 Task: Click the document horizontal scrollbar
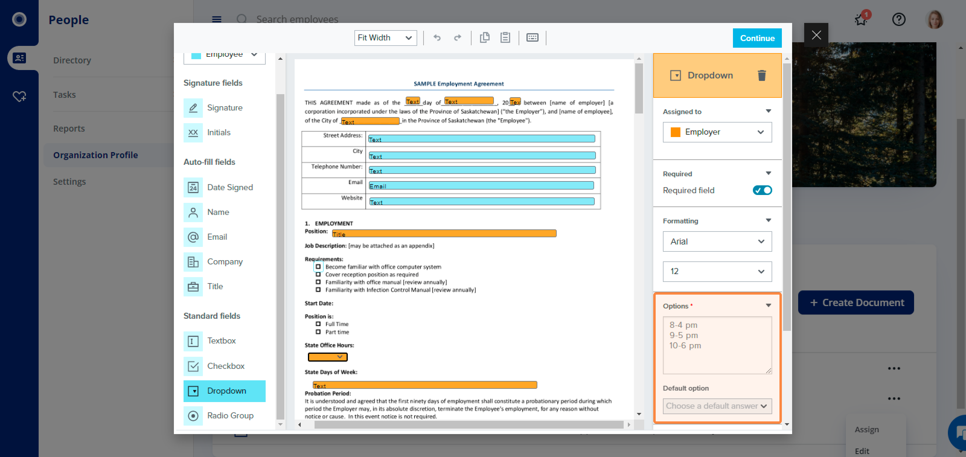pos(469,424)
